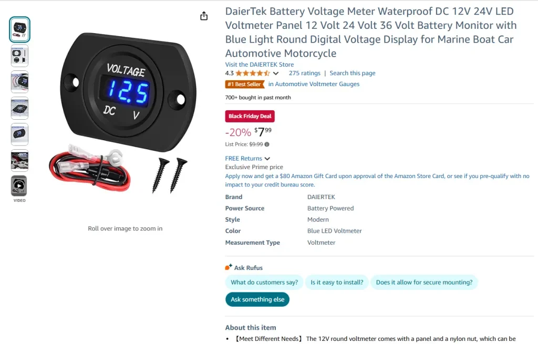
Task: Select the sixth thumbnail showing installation
Action: [x=19, y=160]
